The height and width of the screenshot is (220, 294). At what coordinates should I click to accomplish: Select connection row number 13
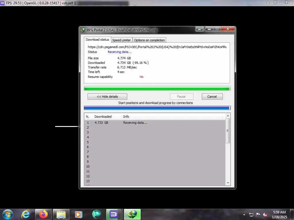tap(155, 181)
